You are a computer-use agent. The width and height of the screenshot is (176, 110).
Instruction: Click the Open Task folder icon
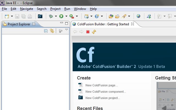(x=117, y=16)
